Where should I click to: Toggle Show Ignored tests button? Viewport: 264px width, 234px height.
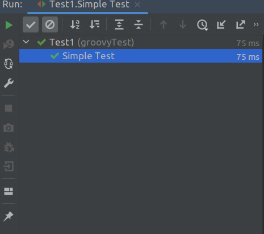coord(50,24)
